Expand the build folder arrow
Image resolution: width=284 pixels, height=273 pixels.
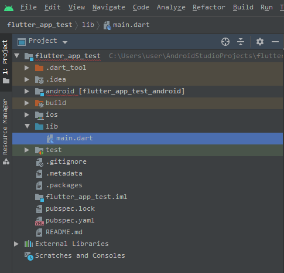click(x=27, y=103)
